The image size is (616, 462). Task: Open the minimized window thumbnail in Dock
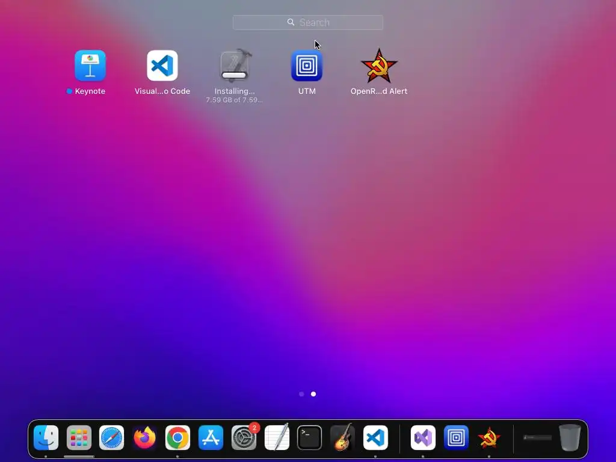(x=537, y=437)
